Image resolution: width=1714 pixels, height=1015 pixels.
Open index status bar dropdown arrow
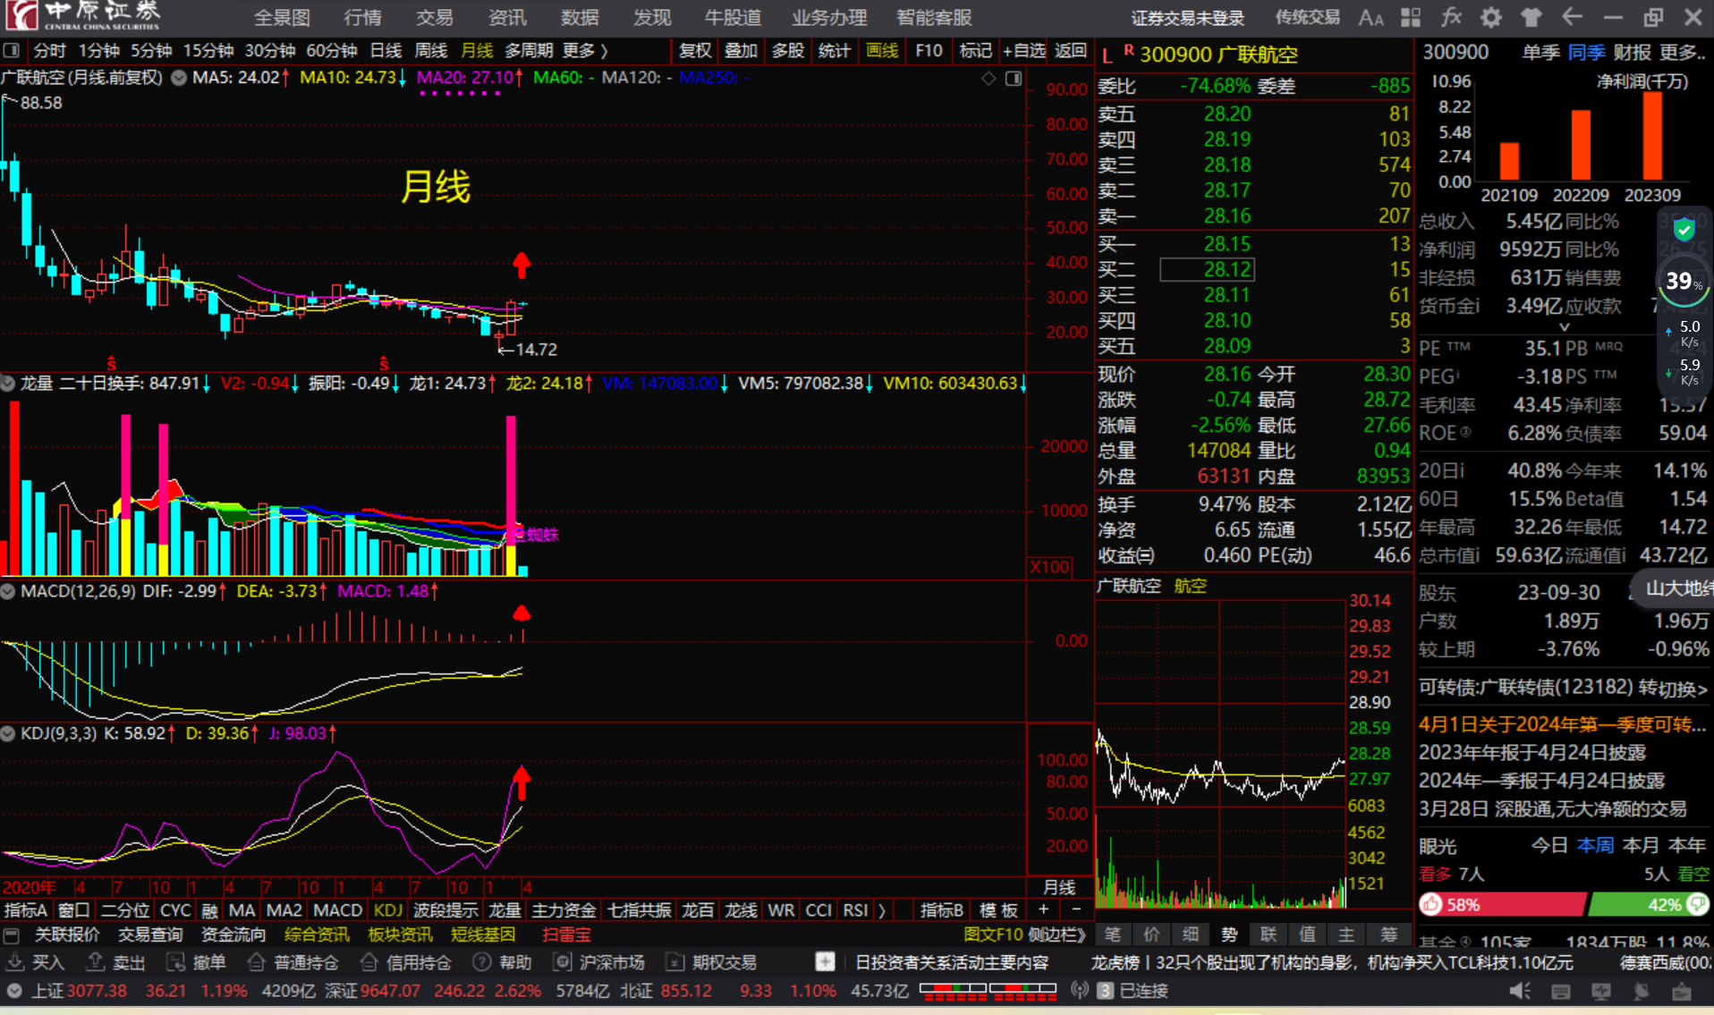click(x=14, y=991)
